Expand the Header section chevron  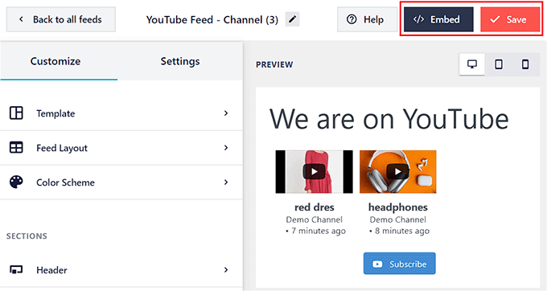[226, 270]
